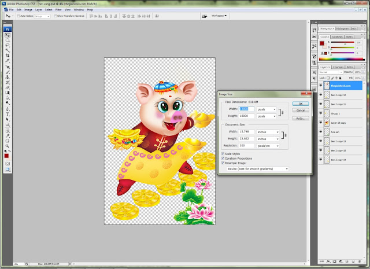
Task: Select the Clone Stamp tool
Action: point(8,77)
